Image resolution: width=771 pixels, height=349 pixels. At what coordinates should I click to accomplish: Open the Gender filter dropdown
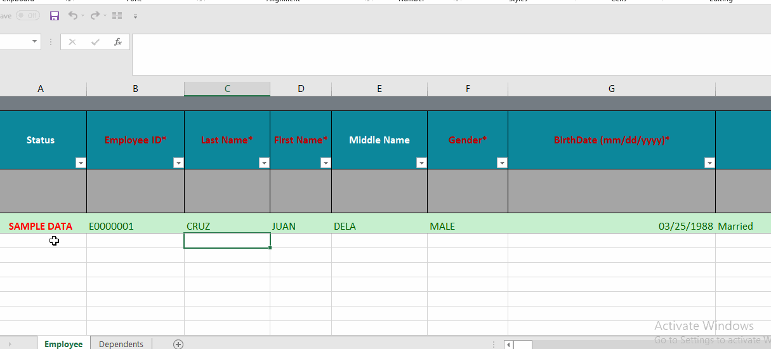pos(502,163)
